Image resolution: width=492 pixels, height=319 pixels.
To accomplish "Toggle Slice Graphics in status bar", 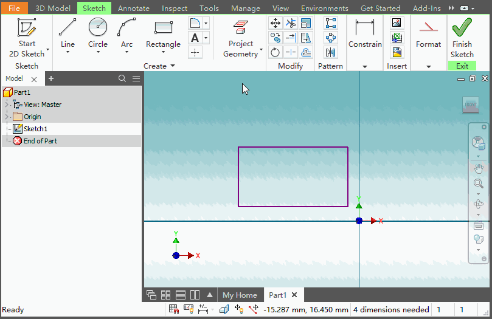I will click(x=224, y=310).
